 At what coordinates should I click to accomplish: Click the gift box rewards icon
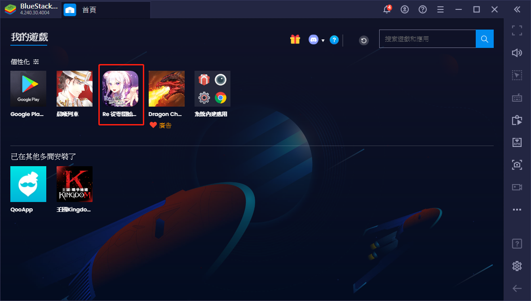295,39
